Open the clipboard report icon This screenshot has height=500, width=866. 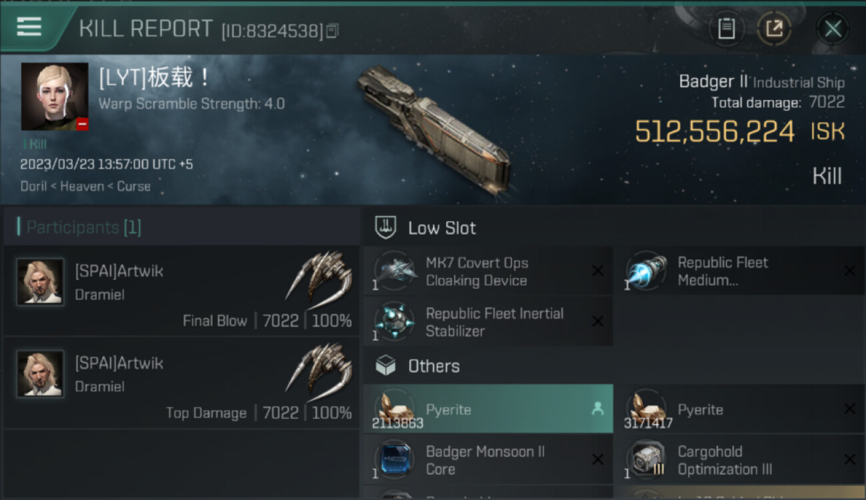(x=726, y=29)
